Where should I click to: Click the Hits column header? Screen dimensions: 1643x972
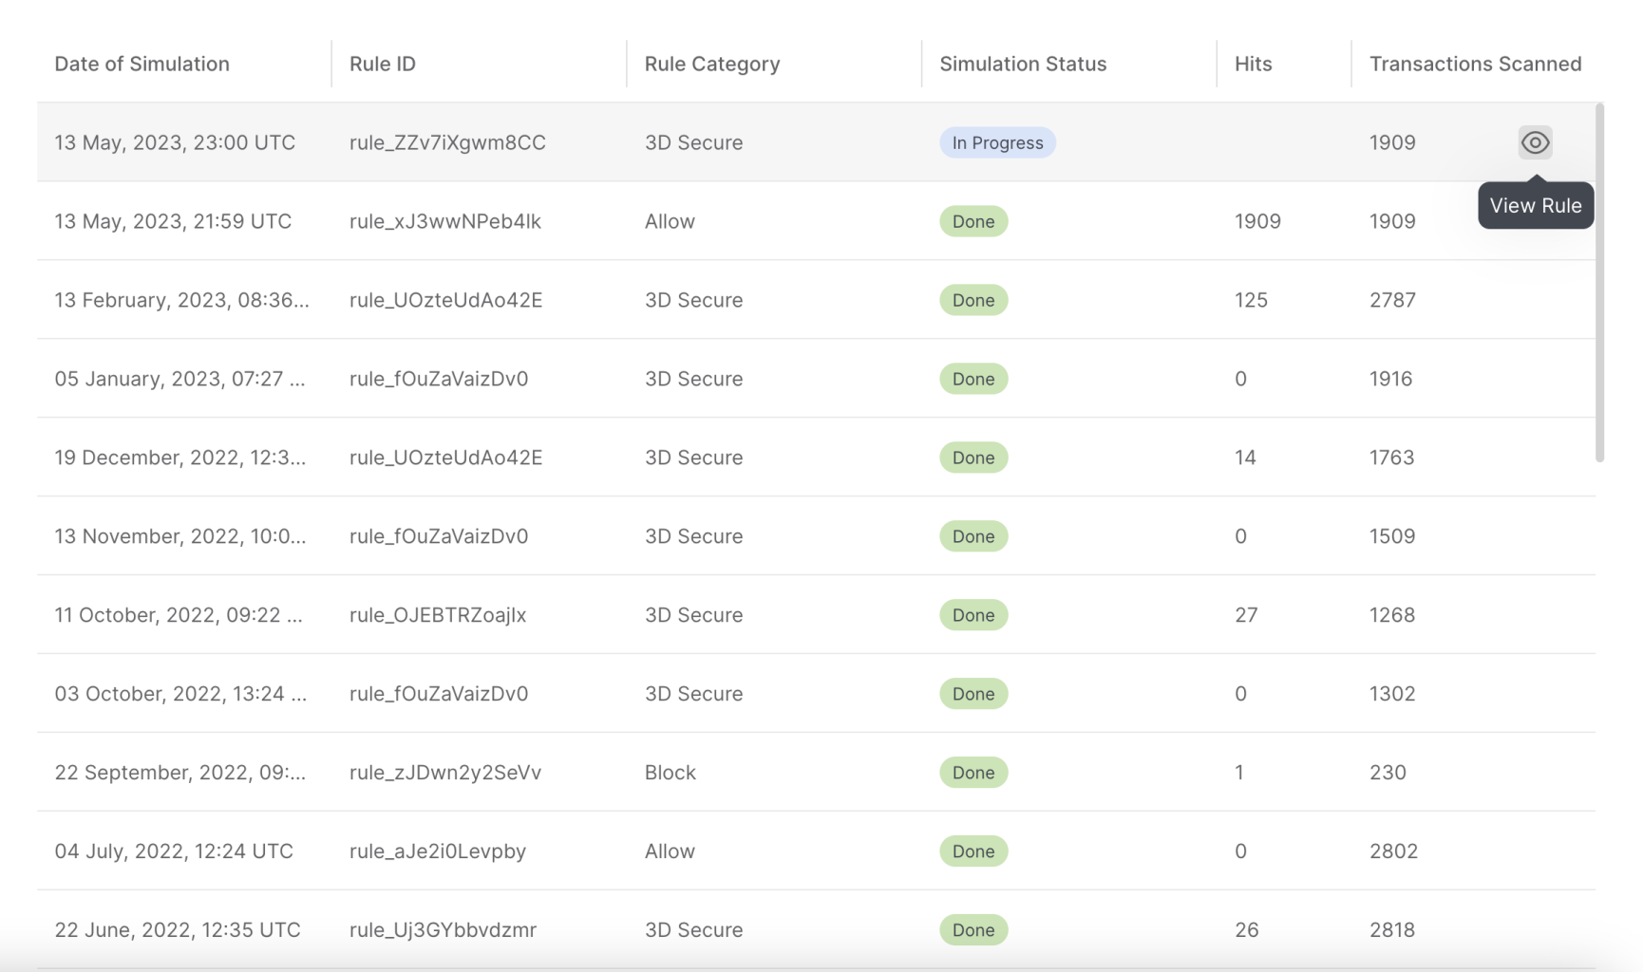[1253, 64]
